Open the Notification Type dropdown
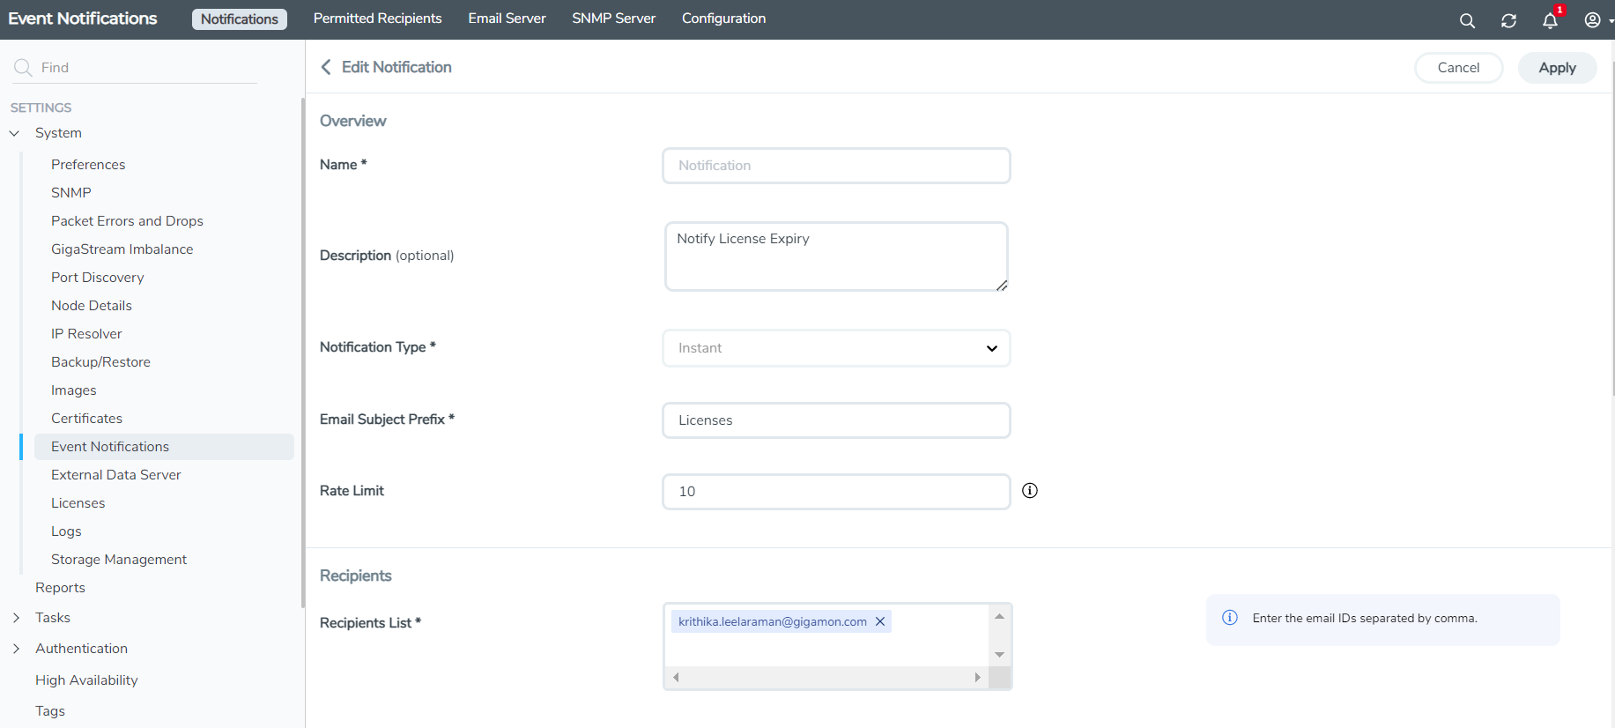Viewport: 1615px width, 728px height. pyautogui.click(x=835, y=348)
